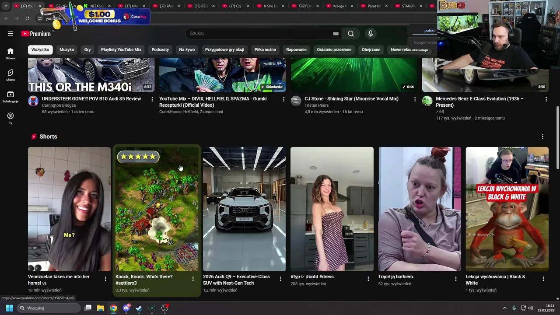This screenshot has height=315, width=560.
Task: Select the Muzyka filter chip
Action: pos(66,49)
